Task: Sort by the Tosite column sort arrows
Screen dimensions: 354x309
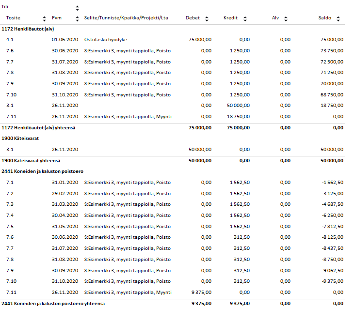Action: pos(44,19)
